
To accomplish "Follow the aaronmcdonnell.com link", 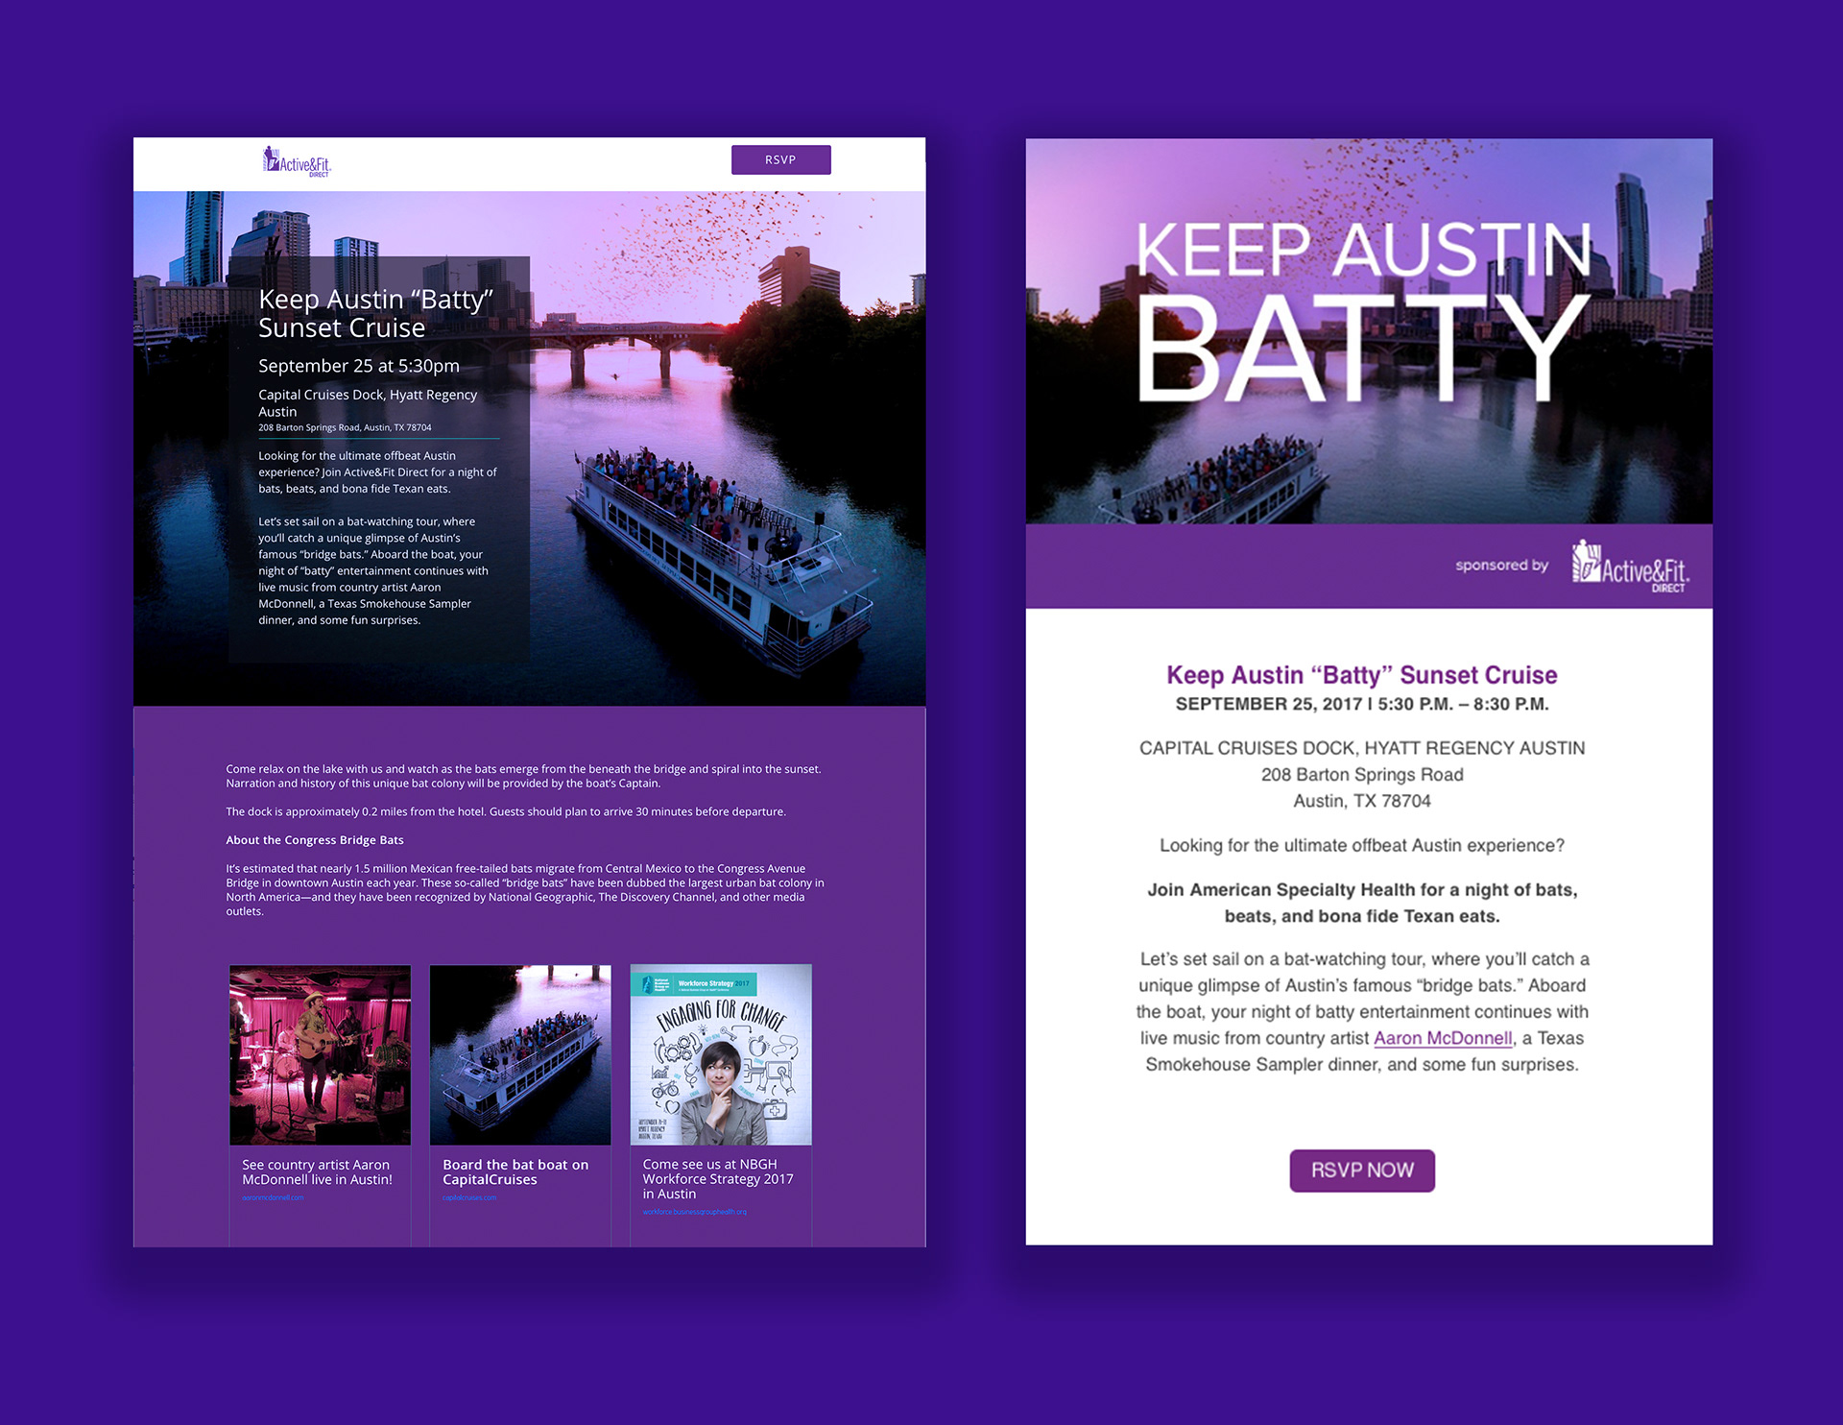I will (x=273, y=1197).
